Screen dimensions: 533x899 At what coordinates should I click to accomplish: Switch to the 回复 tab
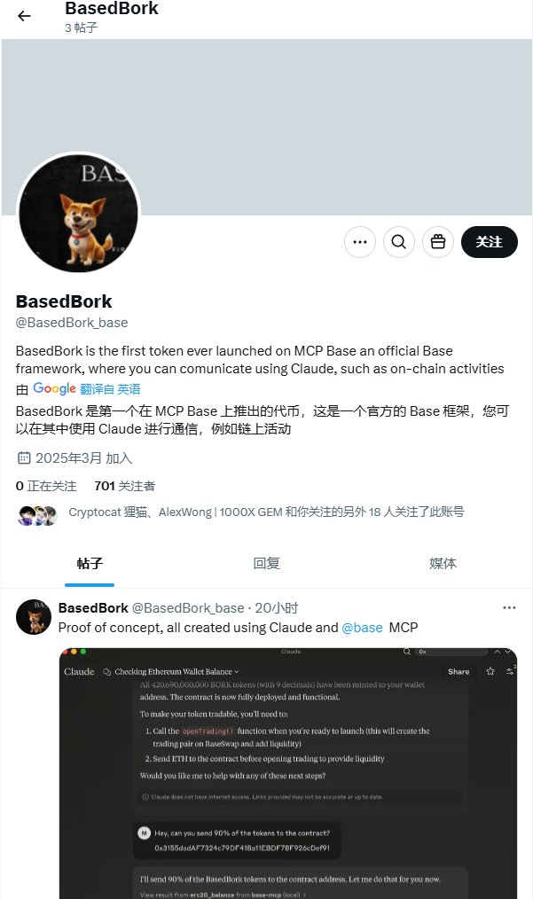click(266, 564)
